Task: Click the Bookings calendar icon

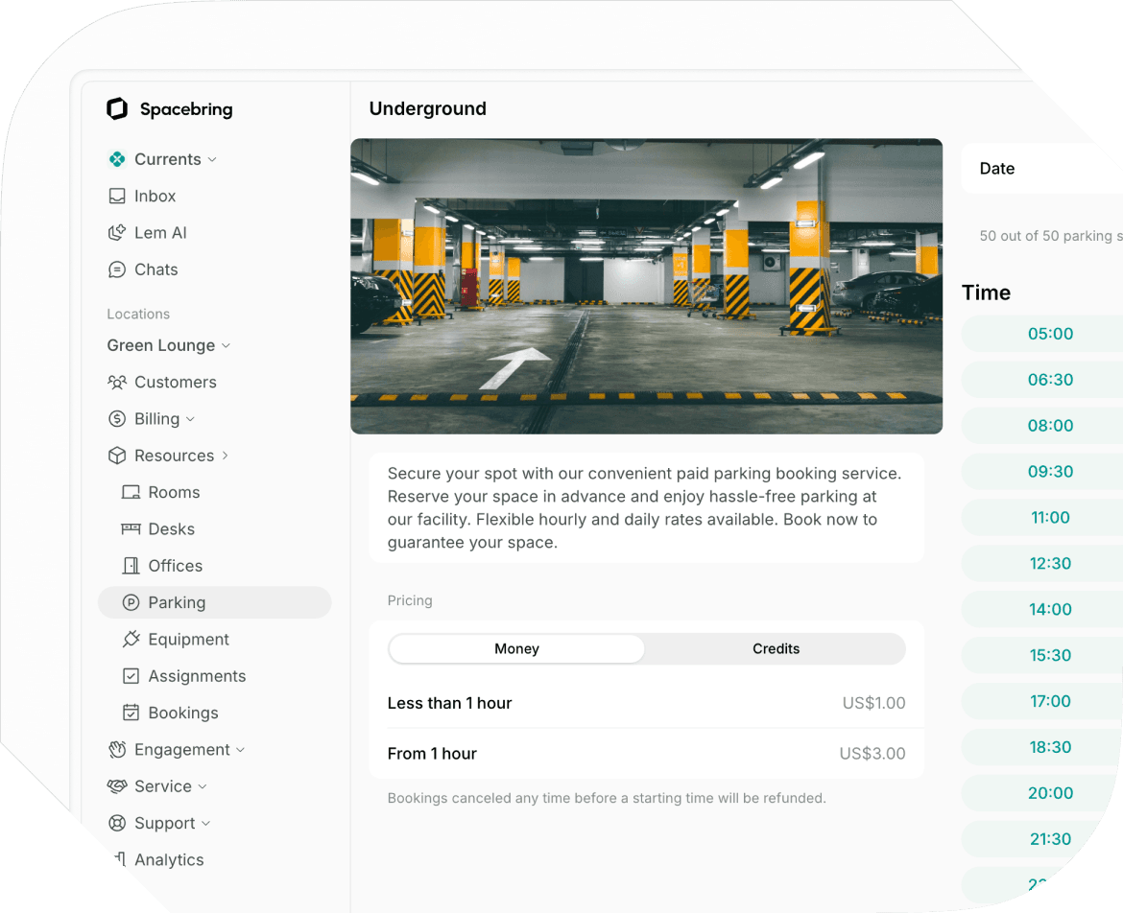Action: pyautogui.click(x=131, y=713)
